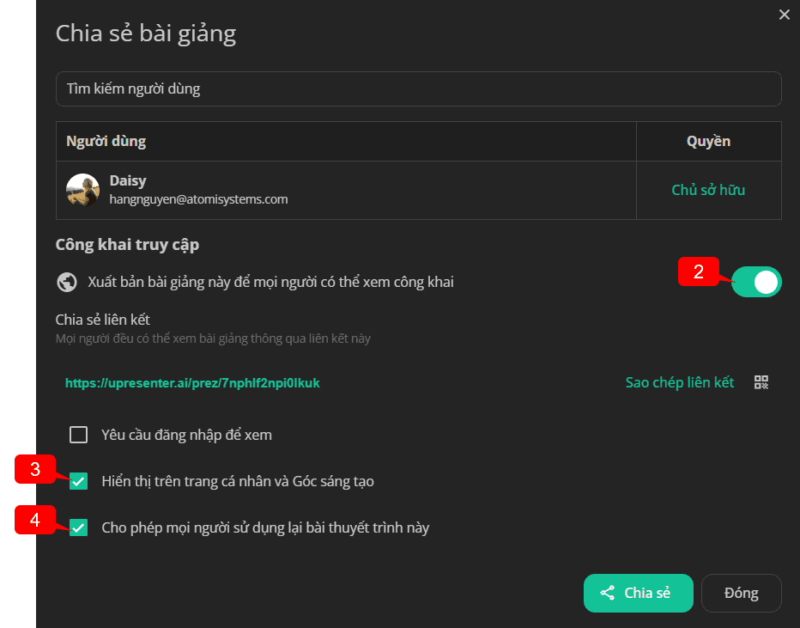Uncheck Cho phép mọi người sử dụng lại bài thuyết trình

click(79, 527)
